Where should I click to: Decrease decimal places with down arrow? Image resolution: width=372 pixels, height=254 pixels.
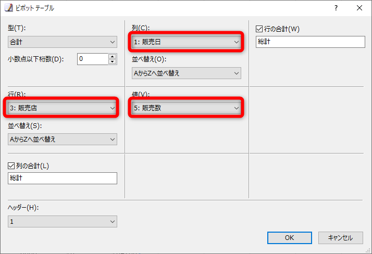[x=112, y=61]
